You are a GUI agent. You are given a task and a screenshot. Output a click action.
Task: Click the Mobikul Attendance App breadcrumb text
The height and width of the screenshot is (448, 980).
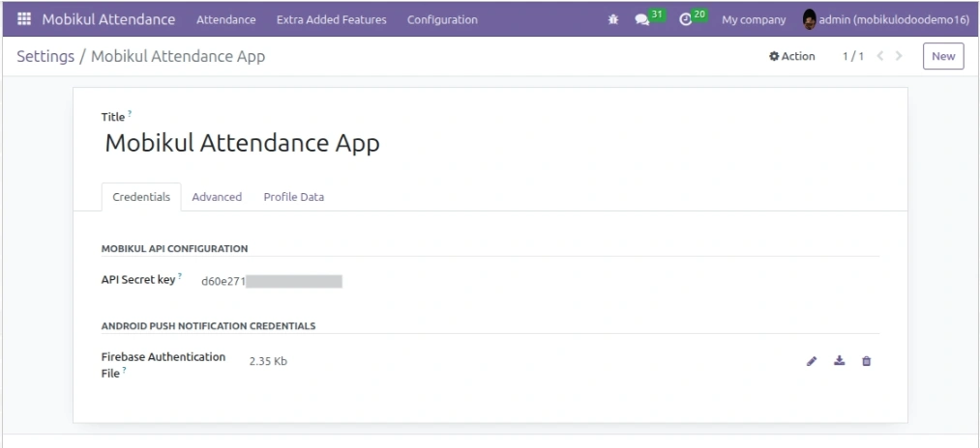178,56
